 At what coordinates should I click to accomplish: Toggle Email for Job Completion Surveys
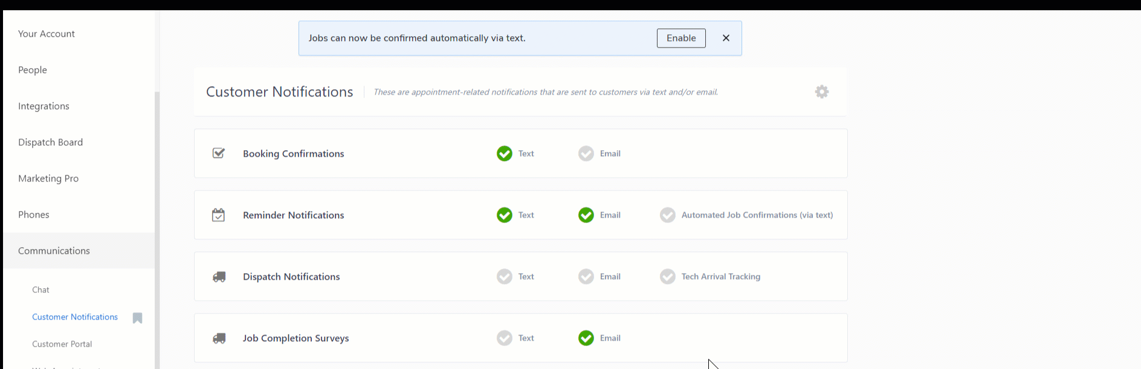point(586,338)
